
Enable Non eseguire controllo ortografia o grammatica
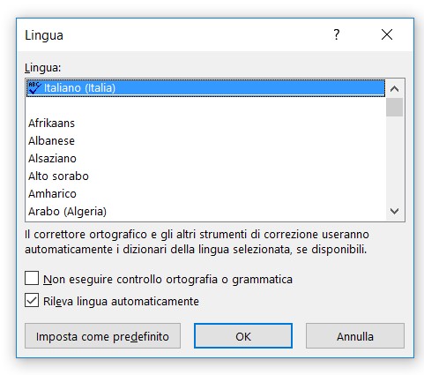point(32,278)
